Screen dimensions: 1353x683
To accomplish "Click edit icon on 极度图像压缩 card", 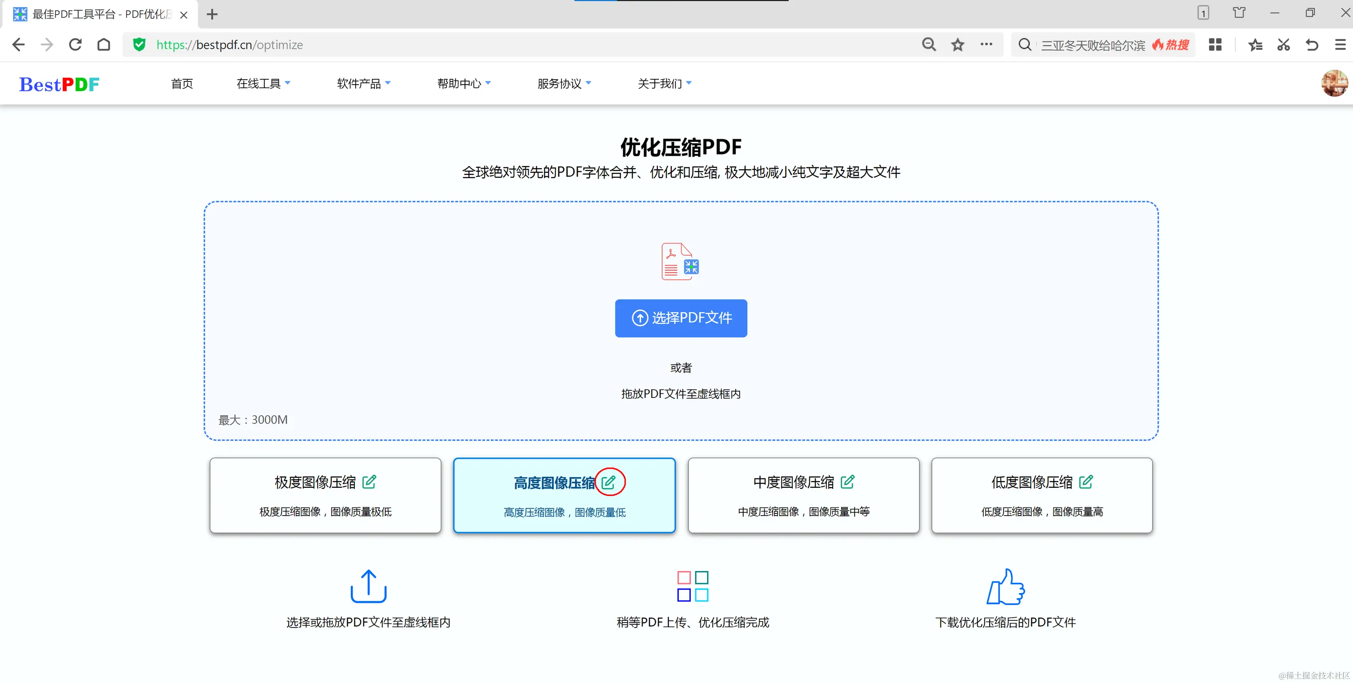I will [369, 482].
